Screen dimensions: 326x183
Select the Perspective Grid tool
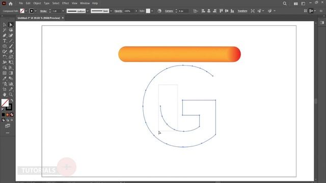[11, 68]
